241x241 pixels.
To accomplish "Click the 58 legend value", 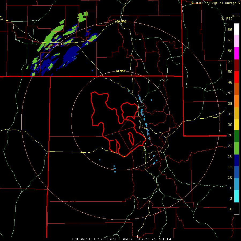I will [x=230, y=51].
